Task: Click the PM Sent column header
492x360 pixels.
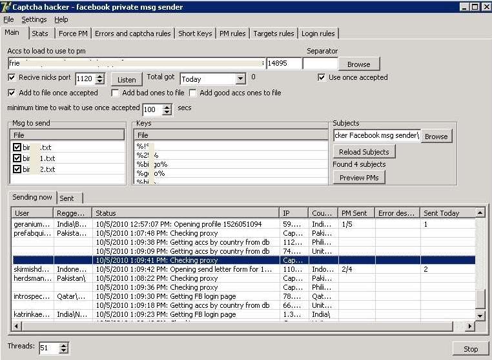Action: click(x=356, y=213)
